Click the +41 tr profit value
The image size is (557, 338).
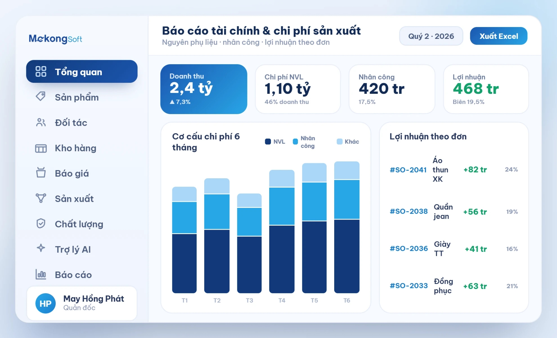(x=476, y=249)
